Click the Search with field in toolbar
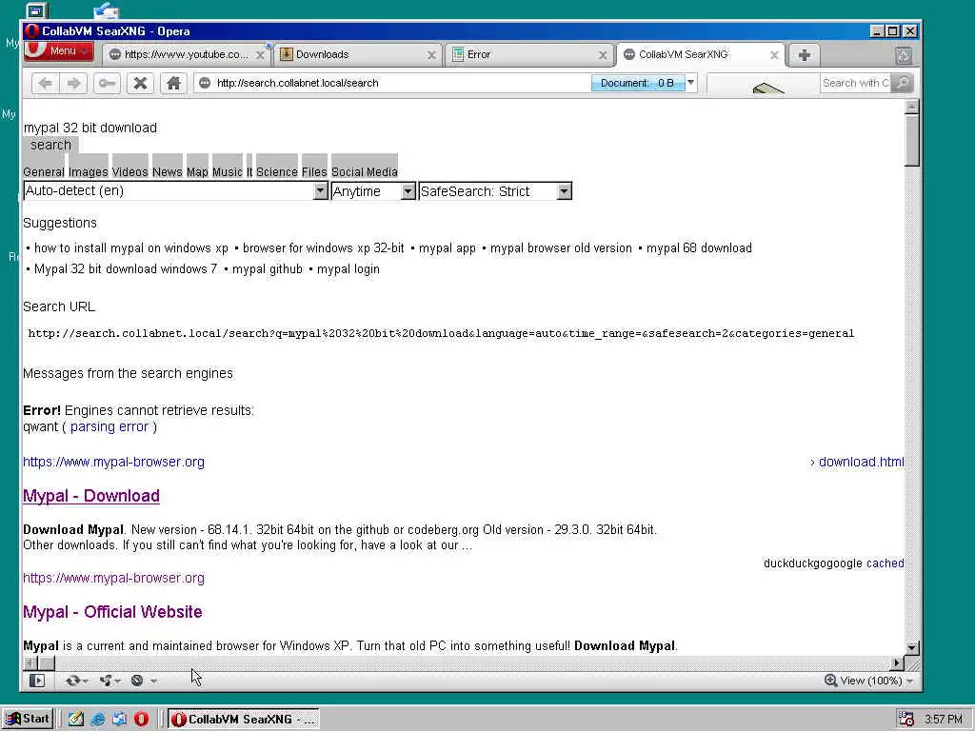The height and width of the screenshot is (731, 975). 855,83
